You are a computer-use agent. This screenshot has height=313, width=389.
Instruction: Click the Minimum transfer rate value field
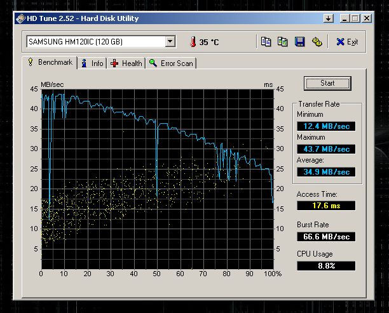pos(325,126)
